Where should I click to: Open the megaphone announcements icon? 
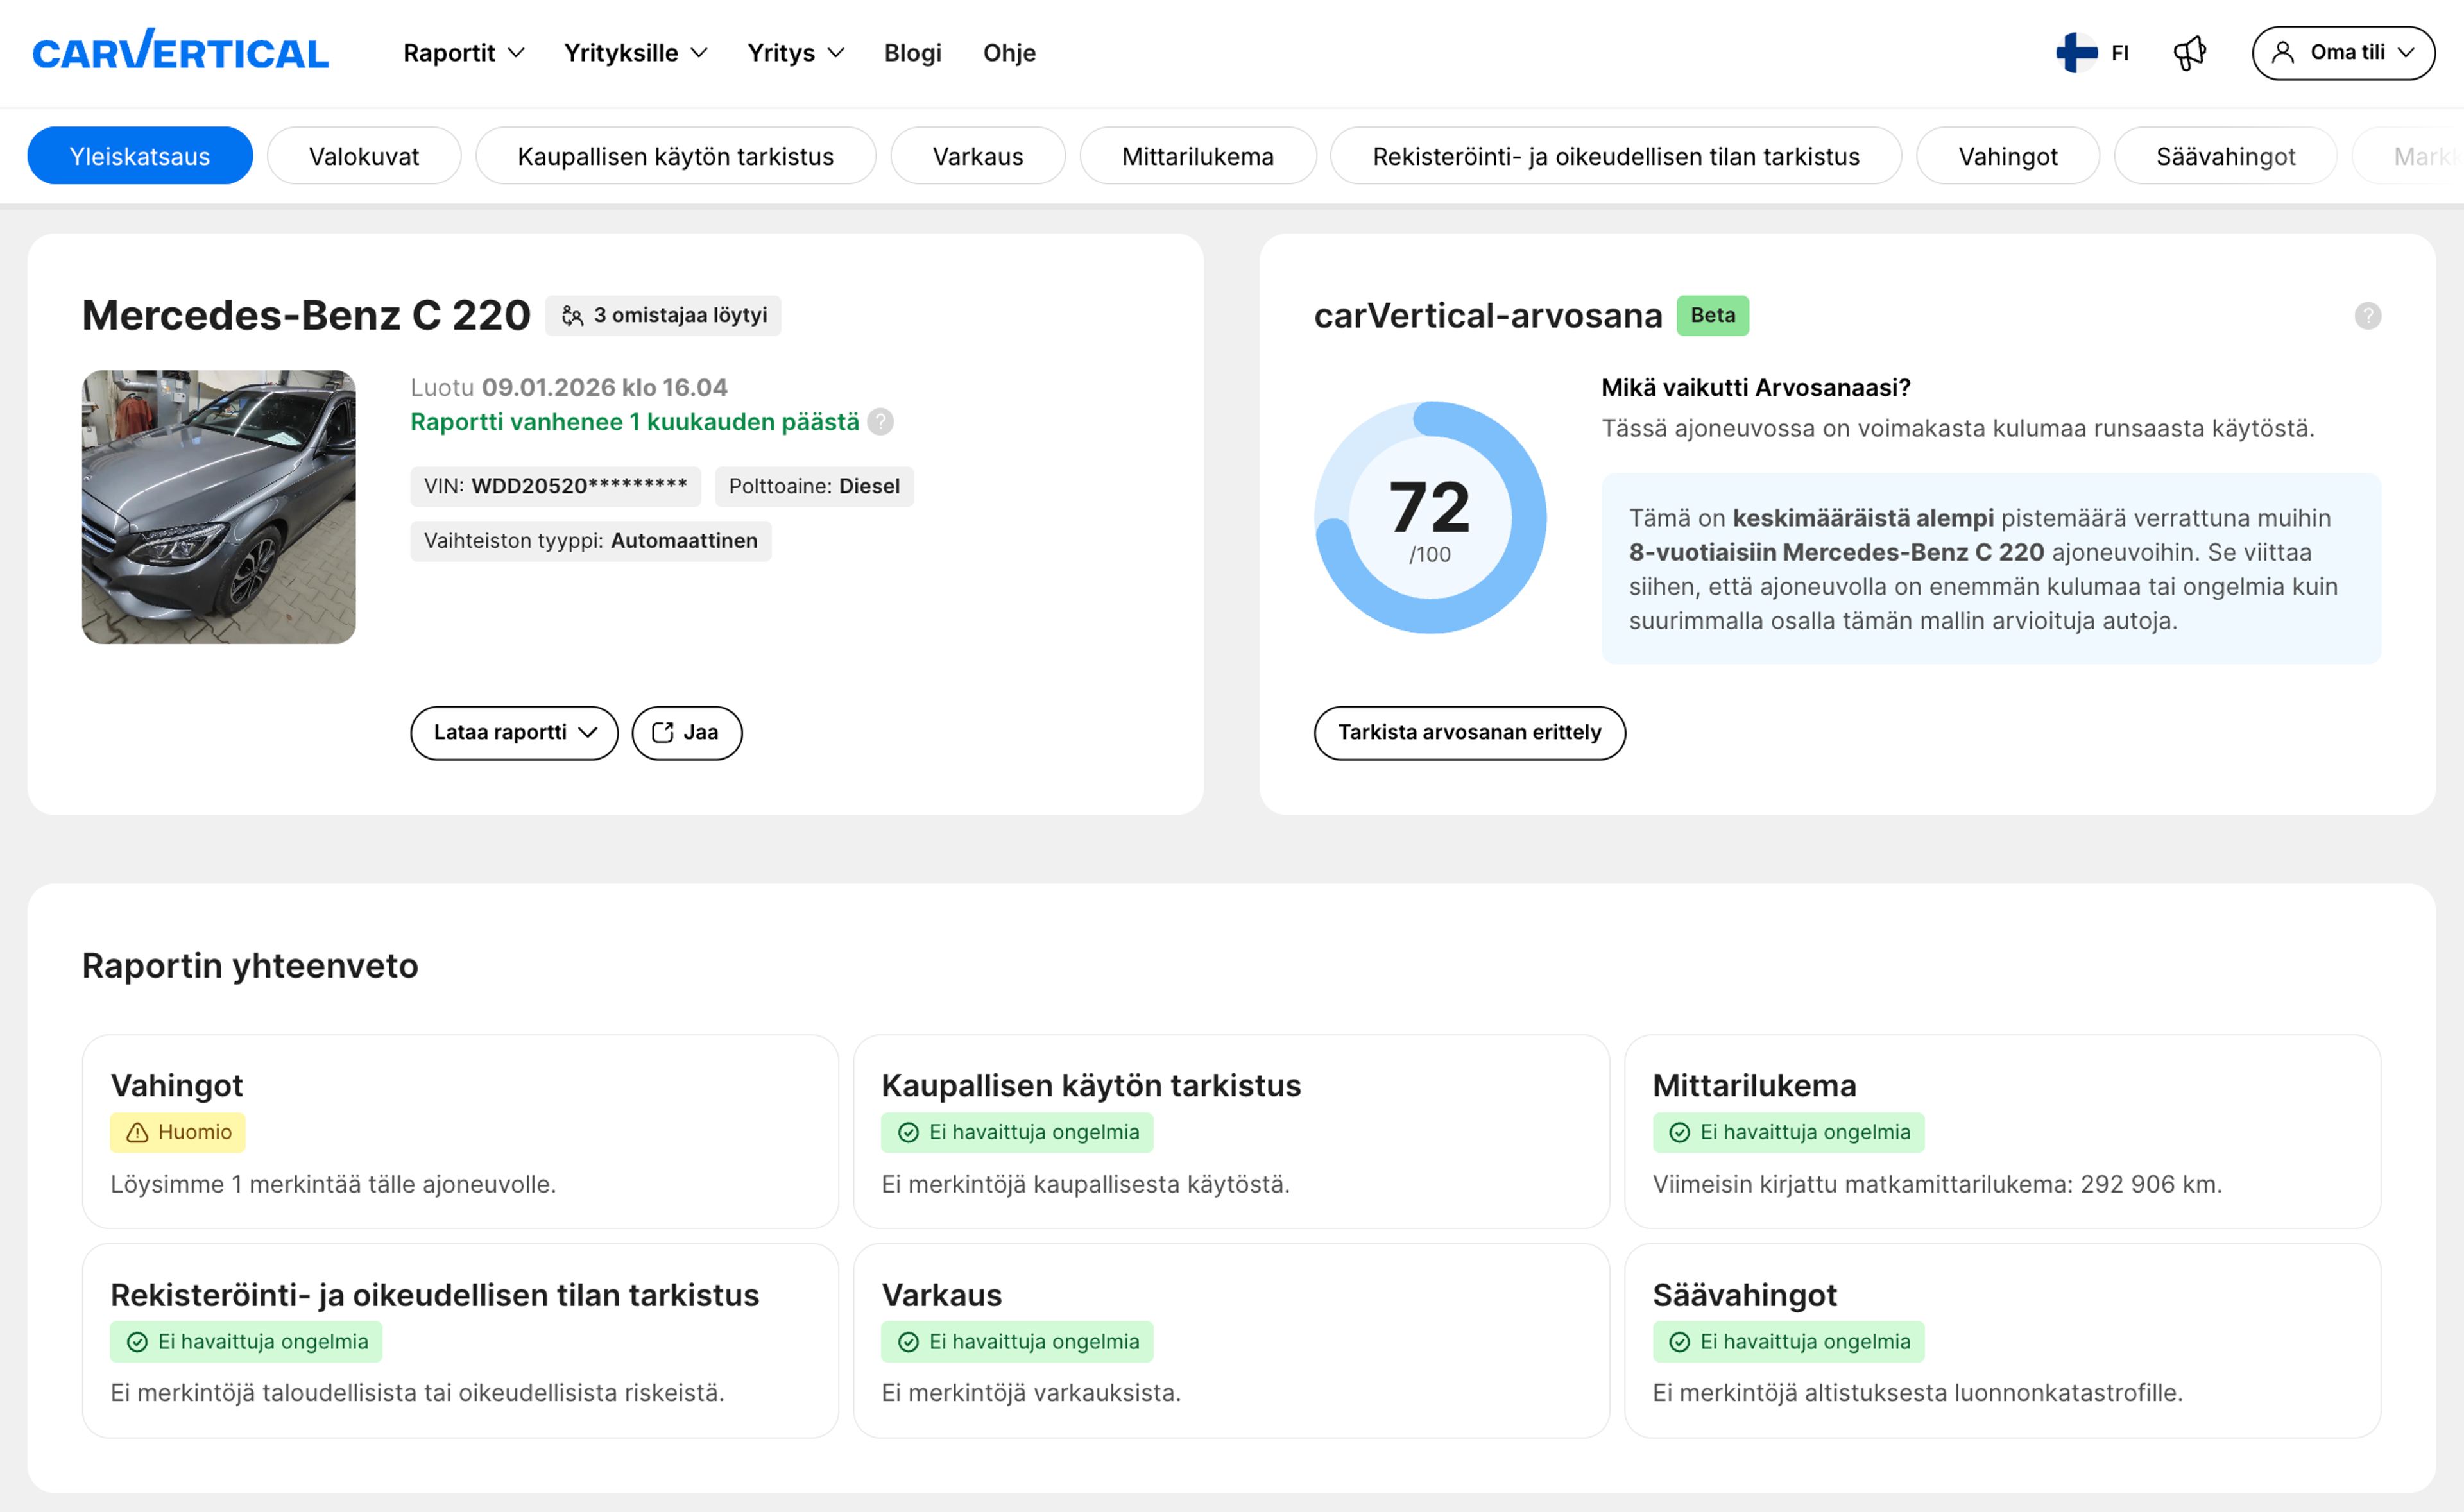point(2189,53)
